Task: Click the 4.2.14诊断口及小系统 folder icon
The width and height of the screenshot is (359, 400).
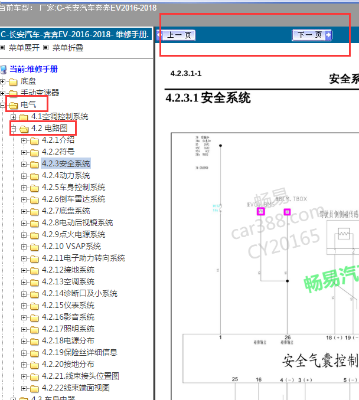Action: click(x=34, y=294)
